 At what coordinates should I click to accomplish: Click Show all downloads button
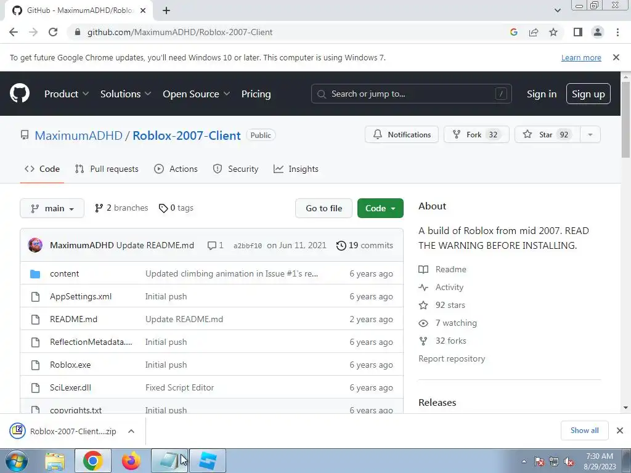584,431
